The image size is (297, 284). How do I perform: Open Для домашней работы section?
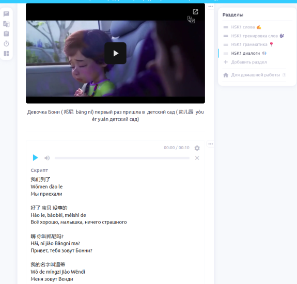click(255, 75)
